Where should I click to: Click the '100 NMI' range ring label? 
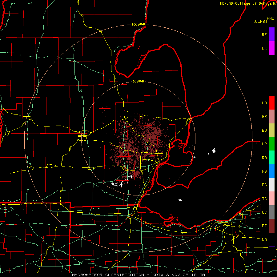[x=138, y=24]
